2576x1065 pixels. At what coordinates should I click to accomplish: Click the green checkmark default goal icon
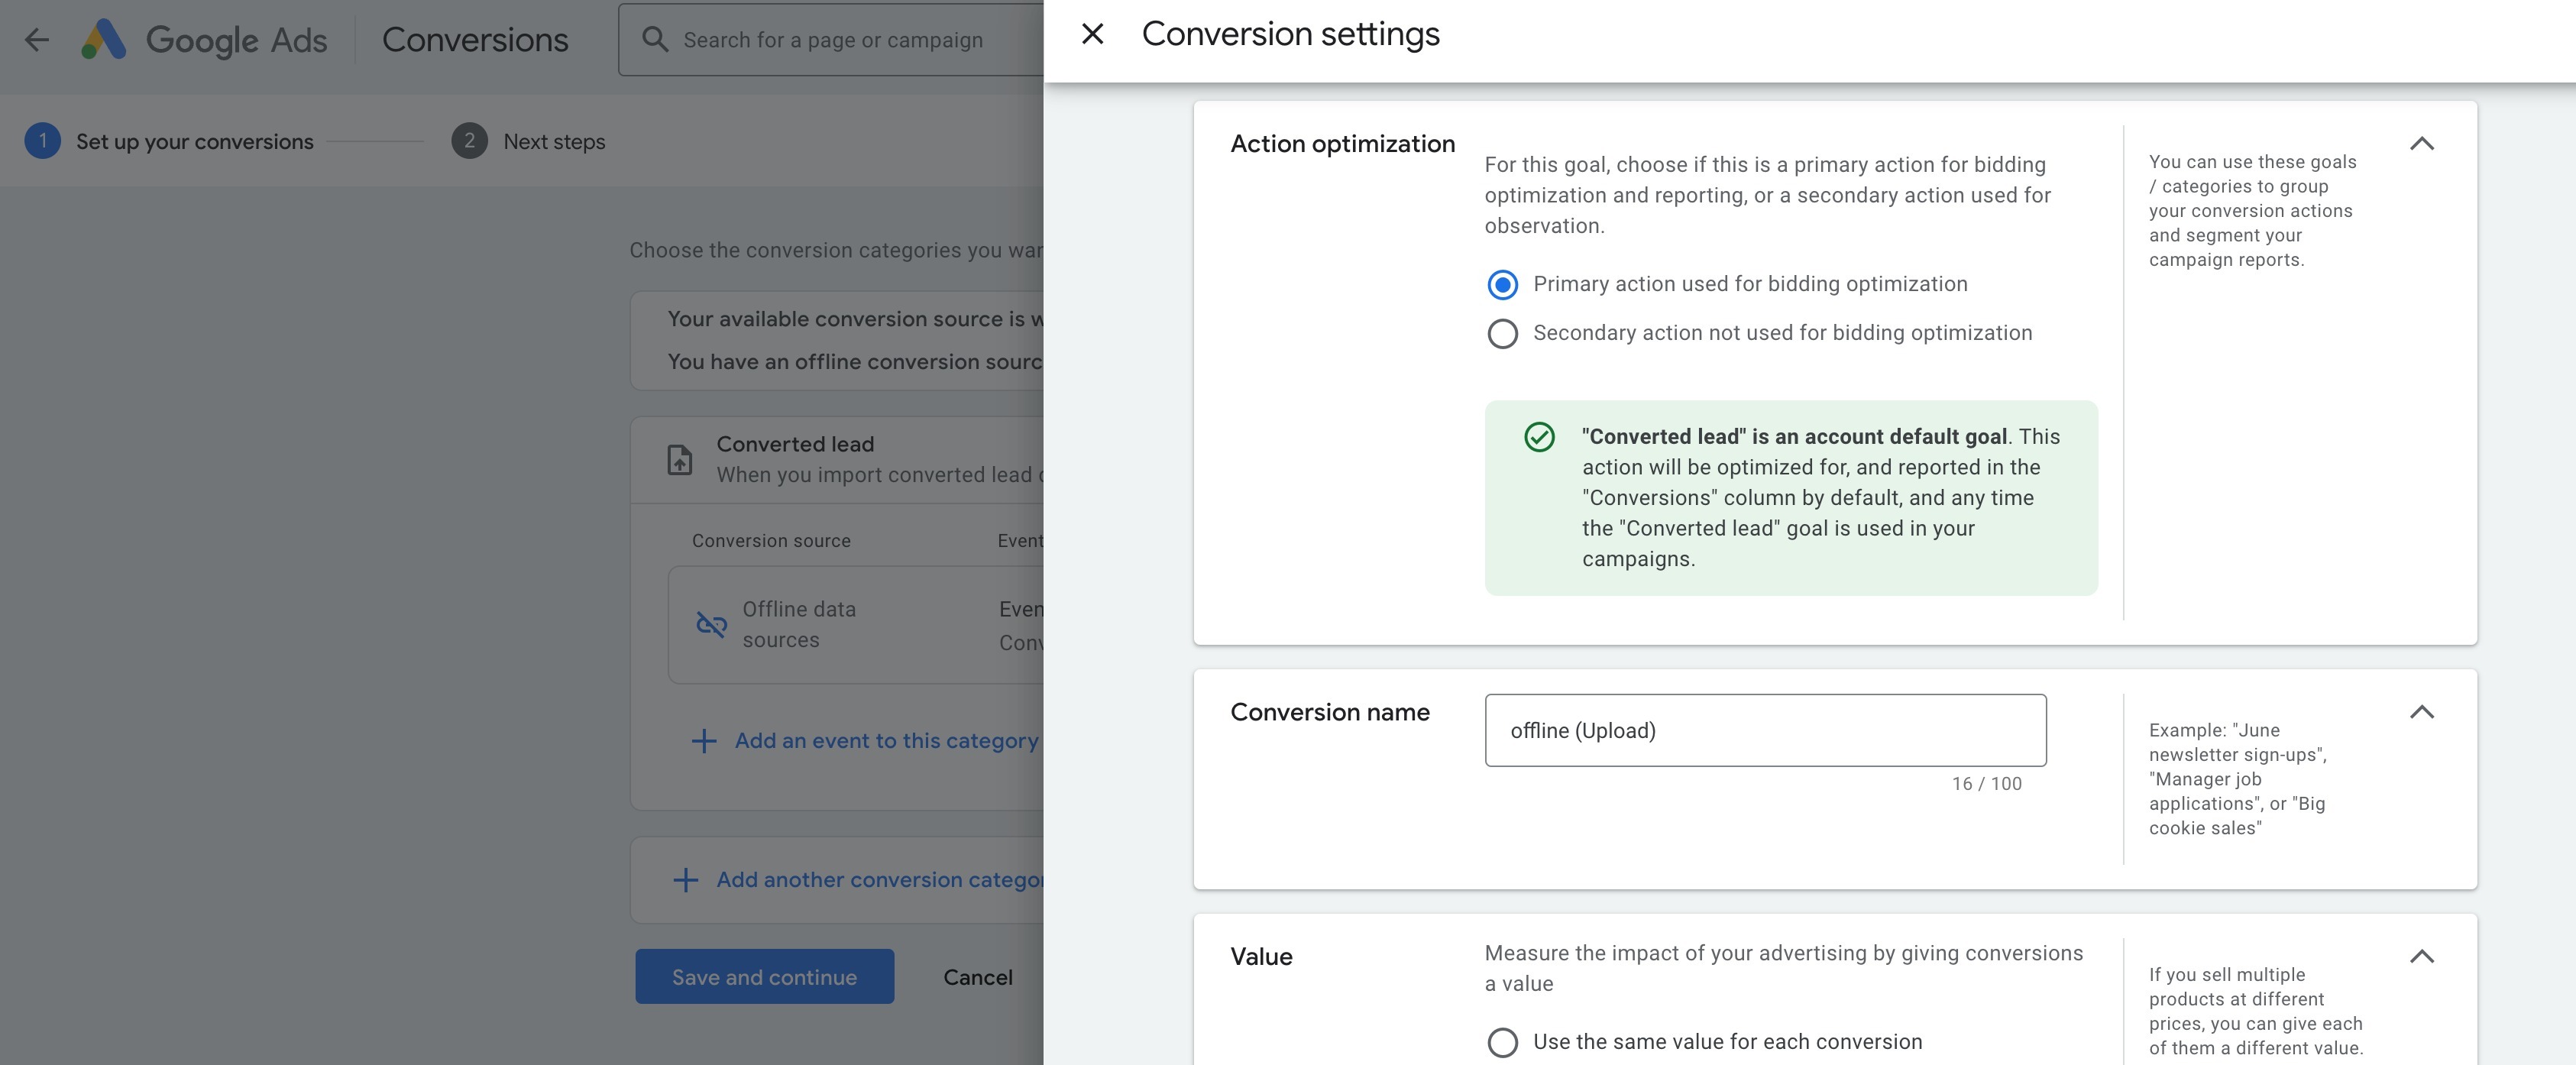[x=1539, y=437]
